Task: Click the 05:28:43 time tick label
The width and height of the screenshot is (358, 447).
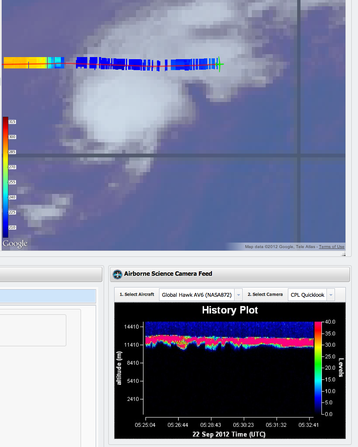Action: point(211,425)
